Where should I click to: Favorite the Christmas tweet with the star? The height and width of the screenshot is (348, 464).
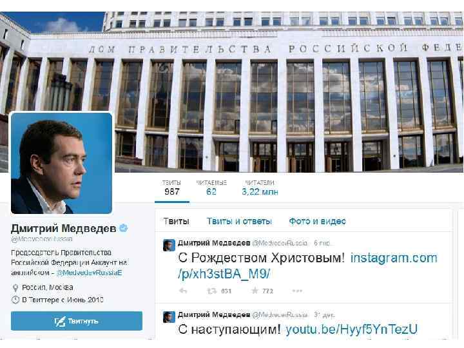pos(255,291)
